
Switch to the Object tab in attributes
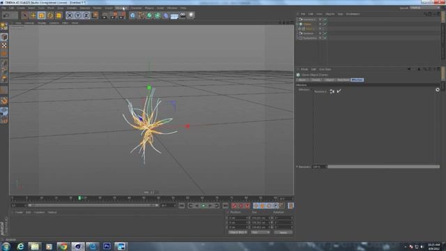(x=330, y=80)
